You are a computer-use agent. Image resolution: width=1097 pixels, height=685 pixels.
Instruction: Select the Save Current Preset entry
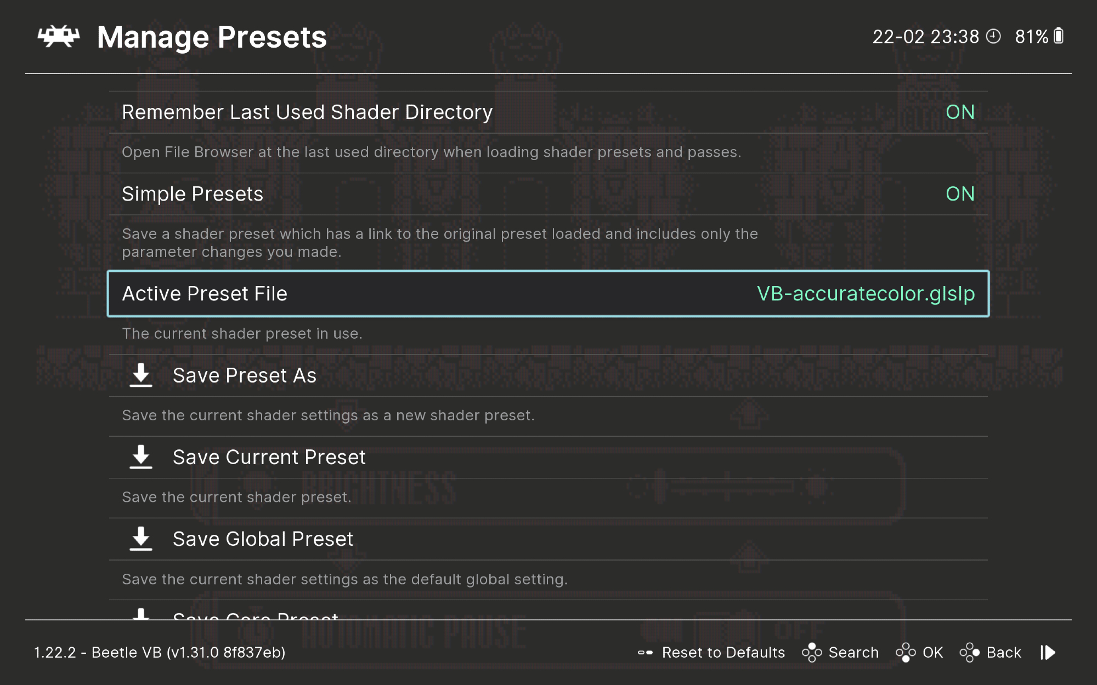point(269,457)
